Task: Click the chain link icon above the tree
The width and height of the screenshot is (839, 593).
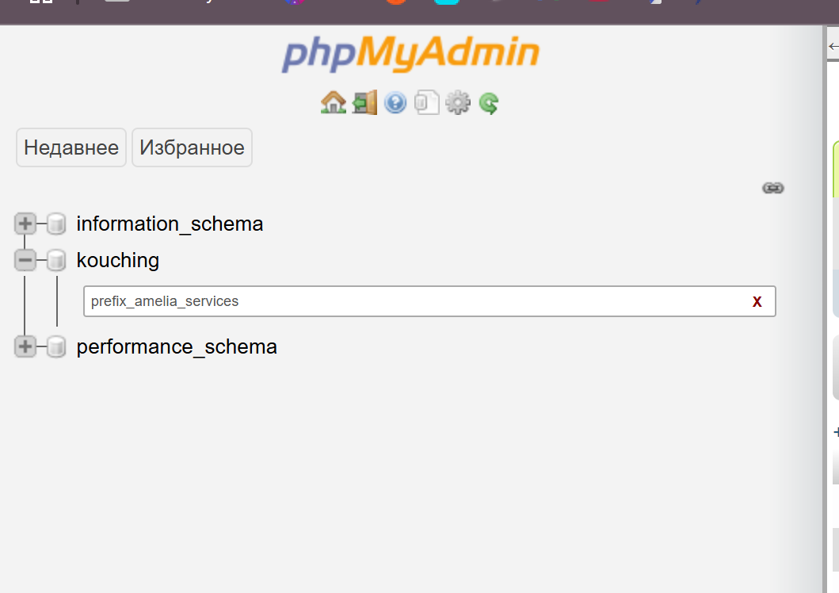Action: tap(772, 188)
